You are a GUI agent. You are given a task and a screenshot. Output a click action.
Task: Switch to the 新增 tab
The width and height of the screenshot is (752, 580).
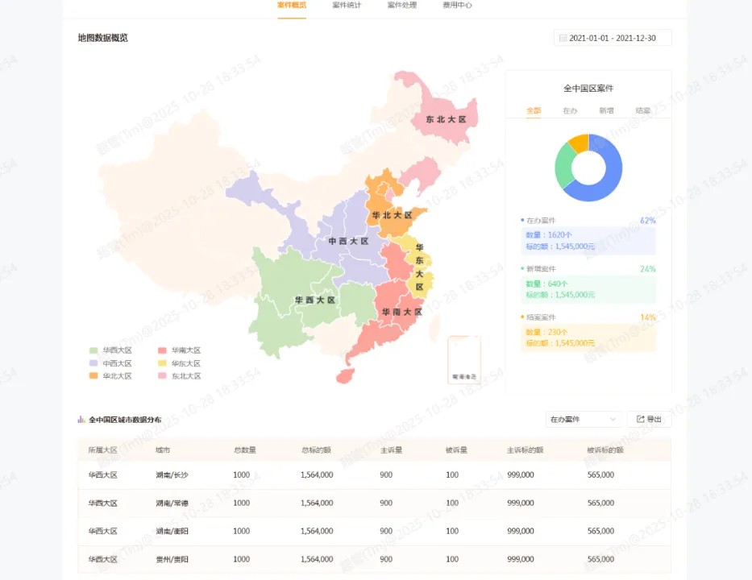click(x=606, y=110)
